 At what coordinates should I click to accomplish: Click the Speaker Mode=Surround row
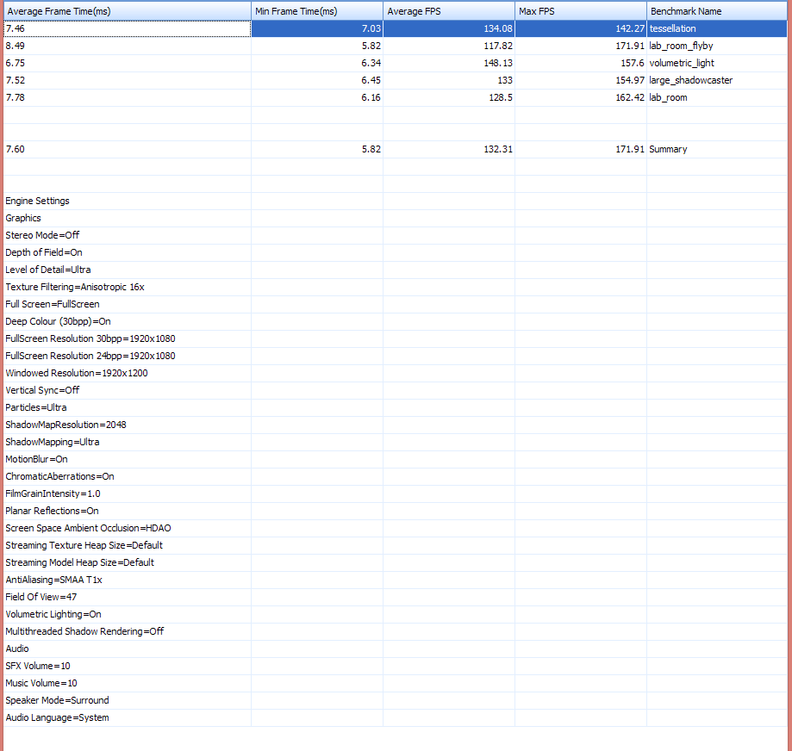[57, 700]
